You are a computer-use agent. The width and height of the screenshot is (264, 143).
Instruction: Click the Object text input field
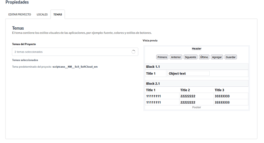188,73
